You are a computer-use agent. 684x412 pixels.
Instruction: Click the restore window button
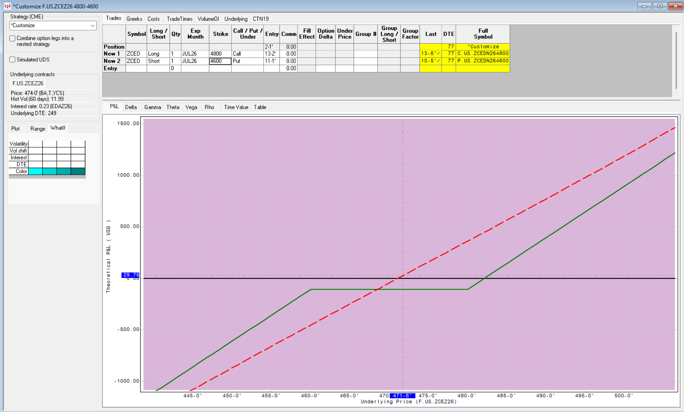(660, 6)
